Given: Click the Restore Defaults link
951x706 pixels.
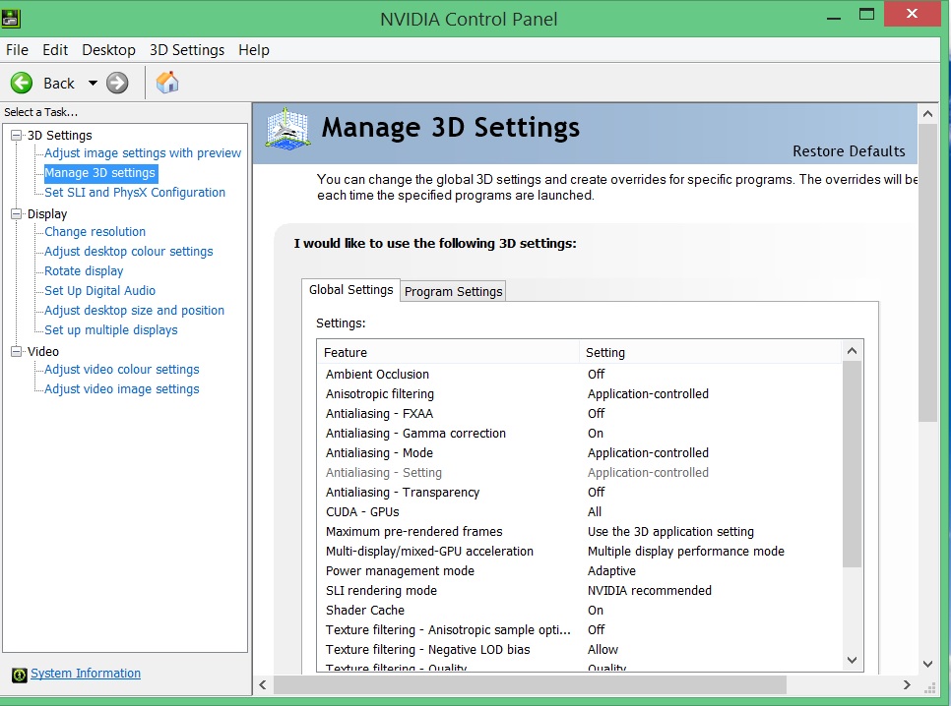Looking at the screenshot, I should (x=849, y=150).
